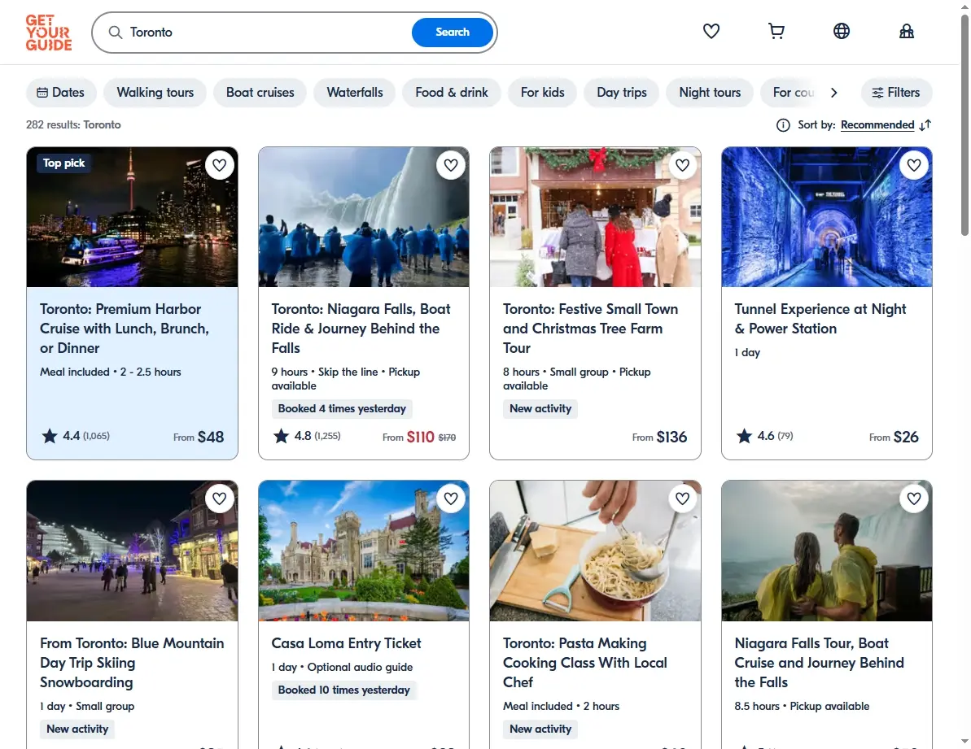The height and width of the screenshot is (749, 971).
Task: Click the From $48 price
Action: [x=198, y=437]
